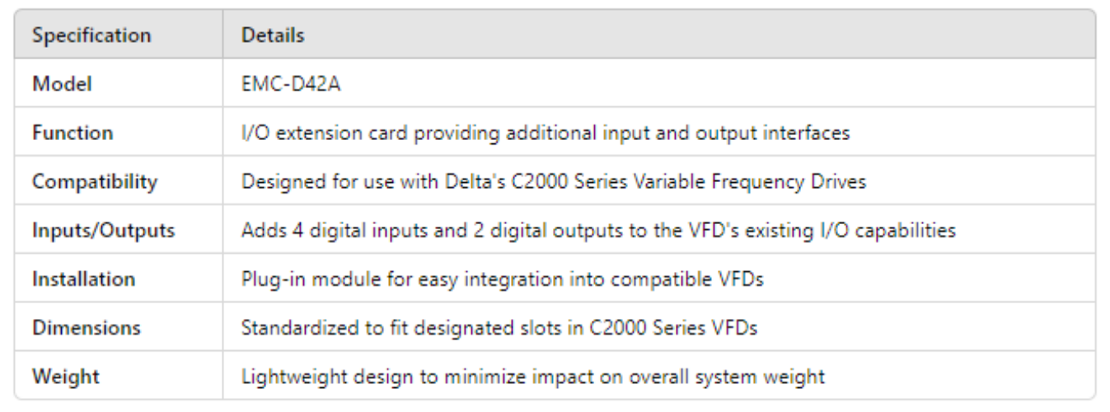
Task: Select the Model row label
Action: [x=62, y=84]
